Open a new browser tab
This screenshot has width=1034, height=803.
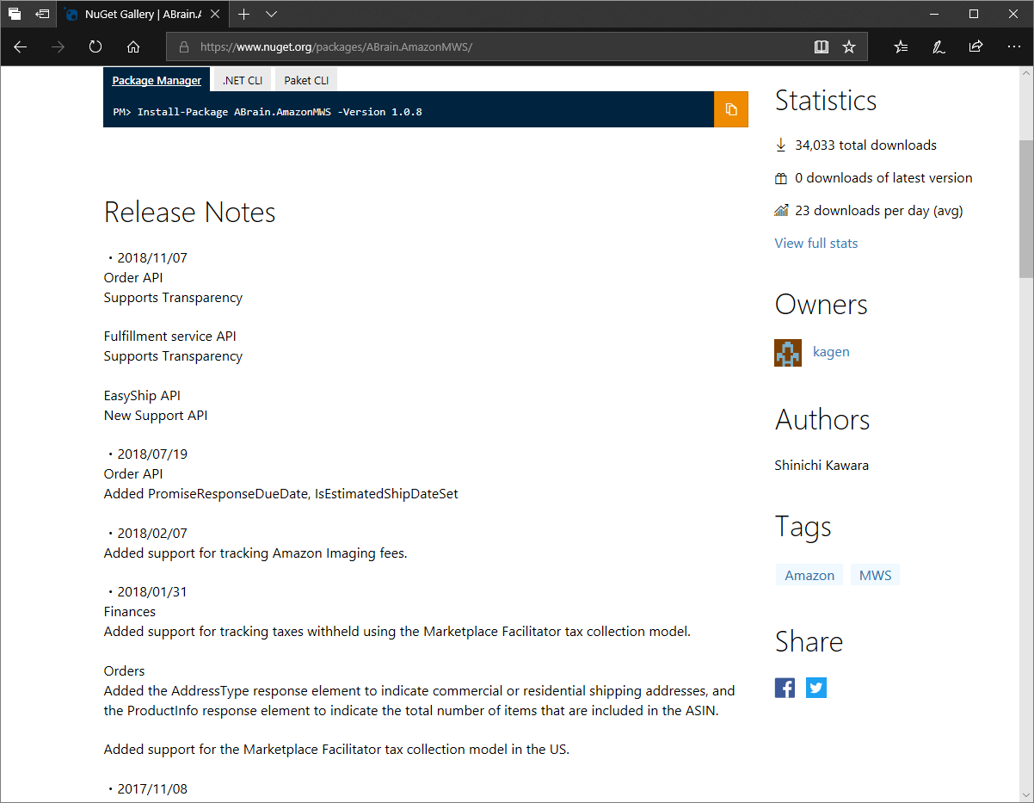244,14
